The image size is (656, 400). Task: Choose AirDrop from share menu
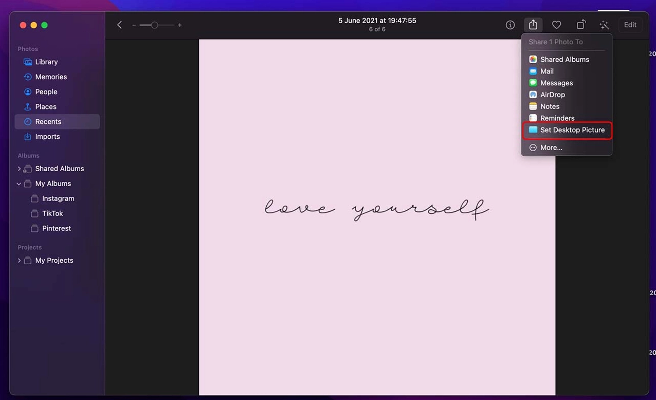(552, 95)
